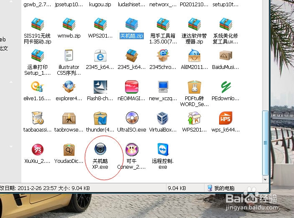The height and width of the screenshot is (218, 294).
Task: Select the illustrator CS5序列 text file
Action: pos(69,55)
